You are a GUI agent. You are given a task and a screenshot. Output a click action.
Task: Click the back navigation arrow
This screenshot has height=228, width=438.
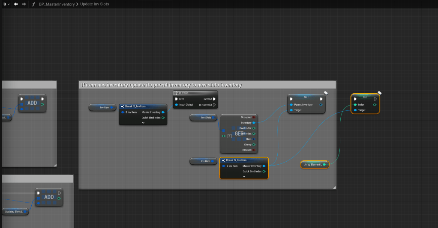point(16,4)
